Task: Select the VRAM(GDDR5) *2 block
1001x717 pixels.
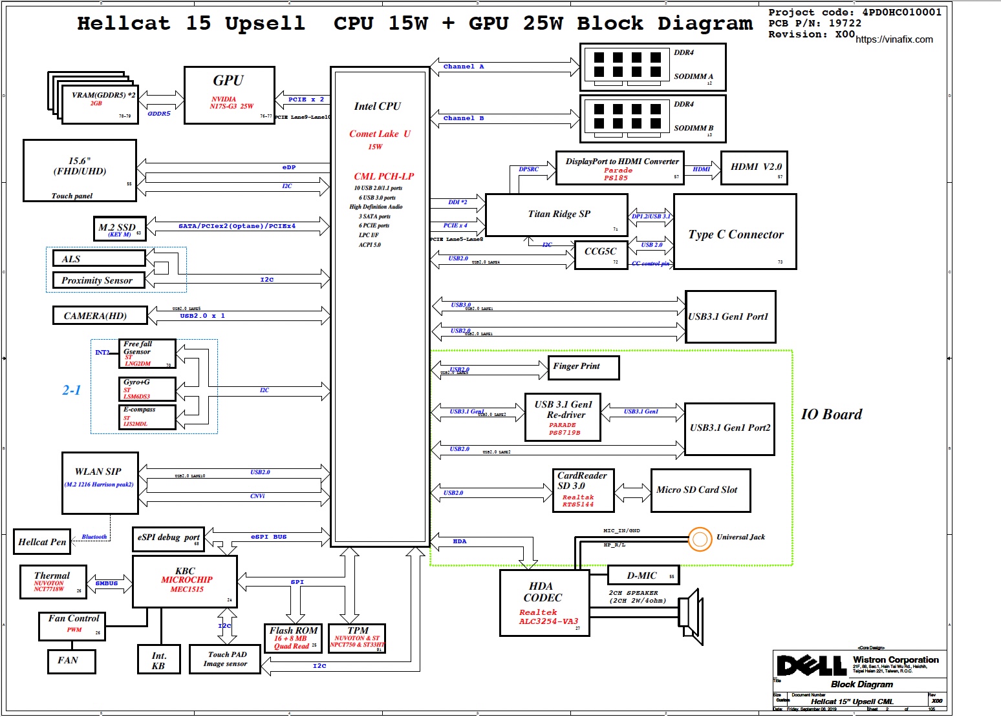Action: pyautogui.click(x=100, y=103)
